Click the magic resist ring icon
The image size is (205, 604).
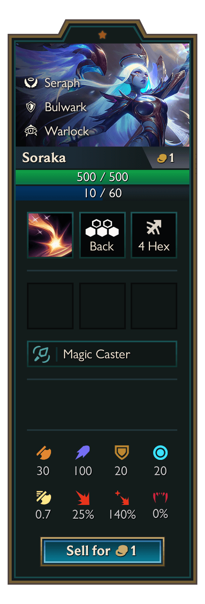click(x=160, y=453)
